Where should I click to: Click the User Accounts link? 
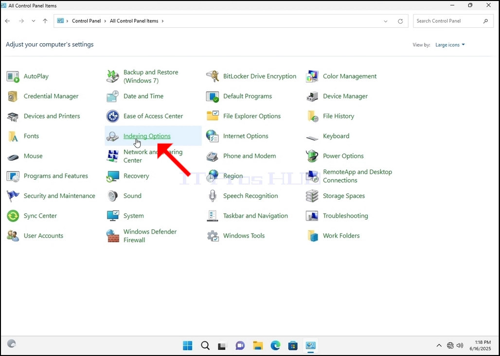click(x=43, y=236)
